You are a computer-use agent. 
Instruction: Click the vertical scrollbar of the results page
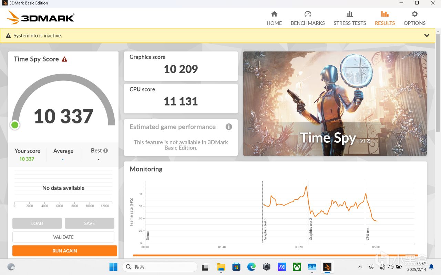coord(438,82)
